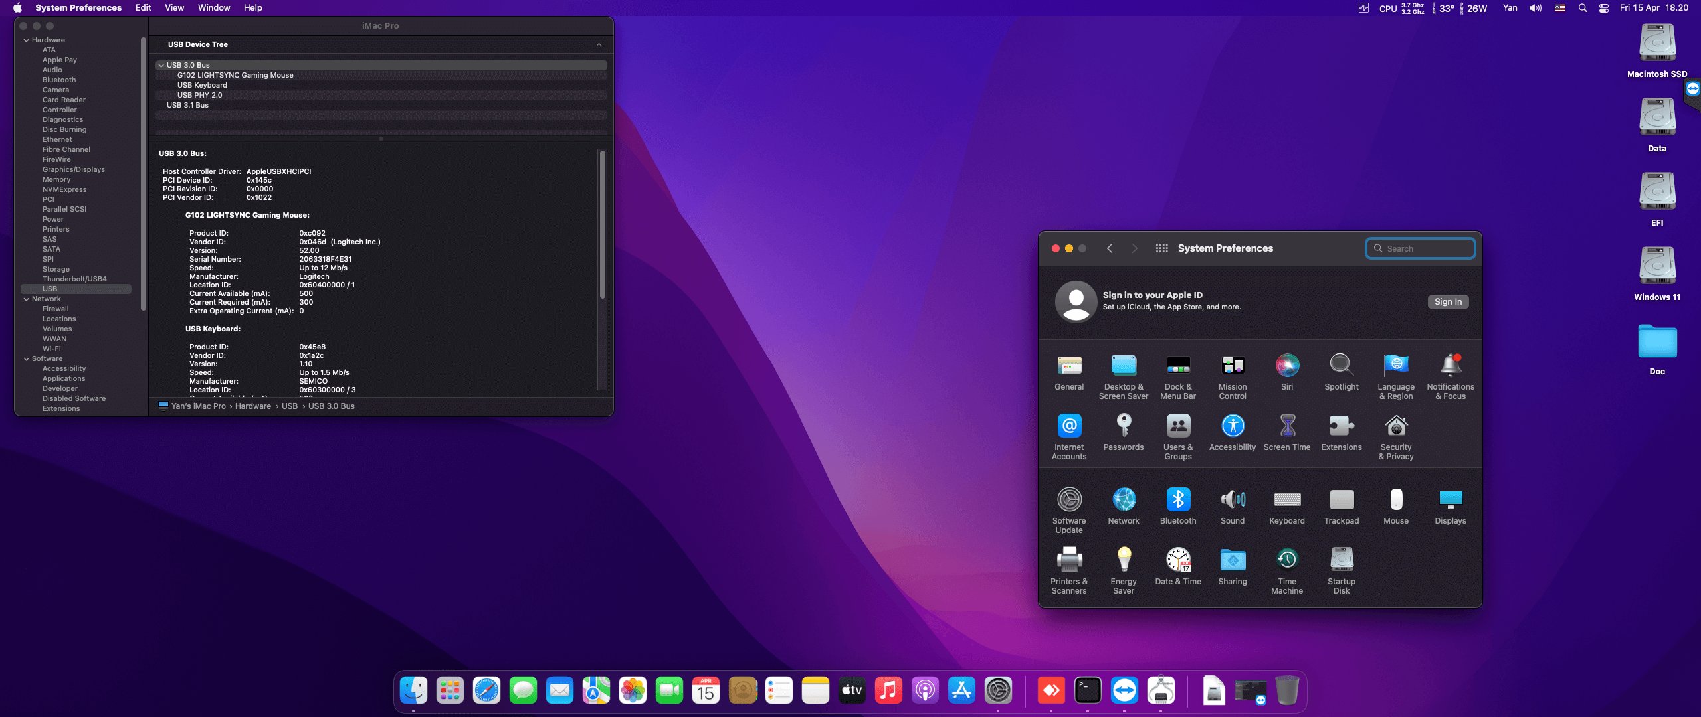The height and width of the screenshot is (717, 1701).
Task: Click into the System Preferences search field
Action: [x=1421, y=248]
